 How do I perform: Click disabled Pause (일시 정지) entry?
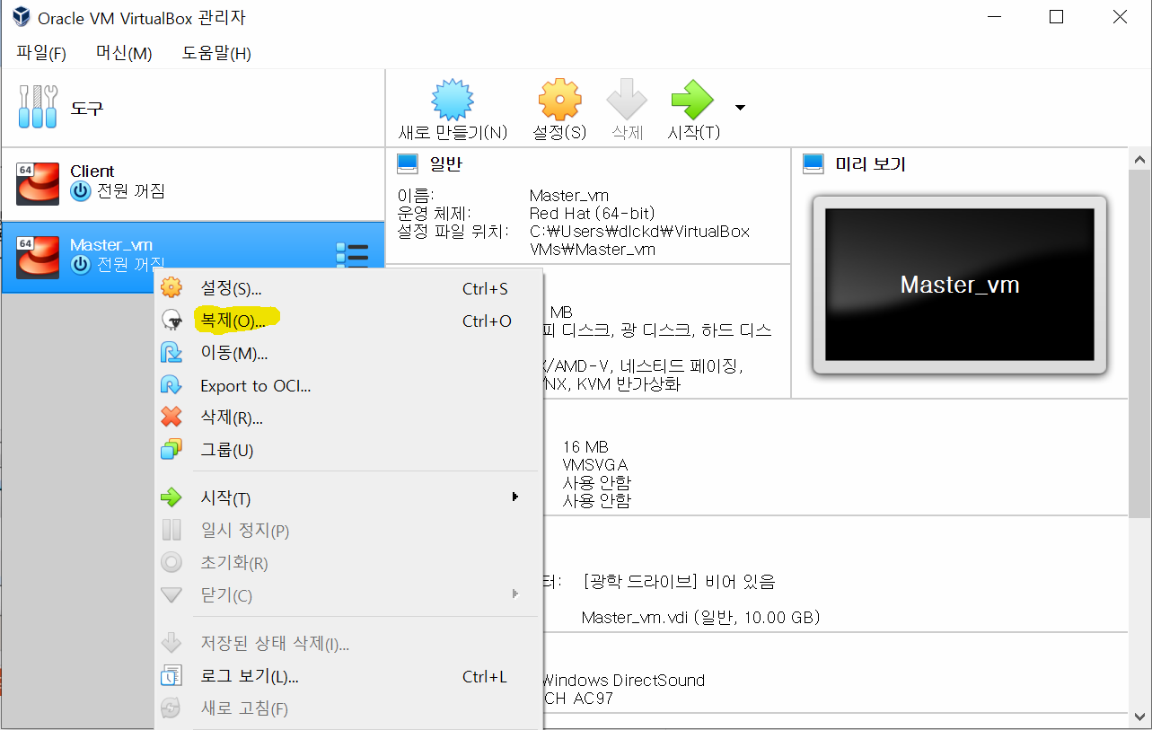click(x=348, y=531)
